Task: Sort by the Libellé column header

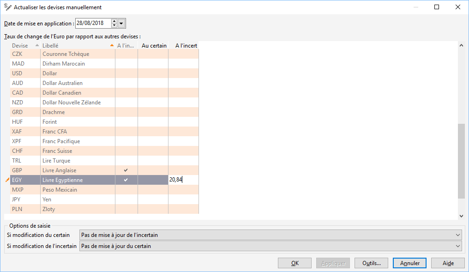Action: point(78,45)
